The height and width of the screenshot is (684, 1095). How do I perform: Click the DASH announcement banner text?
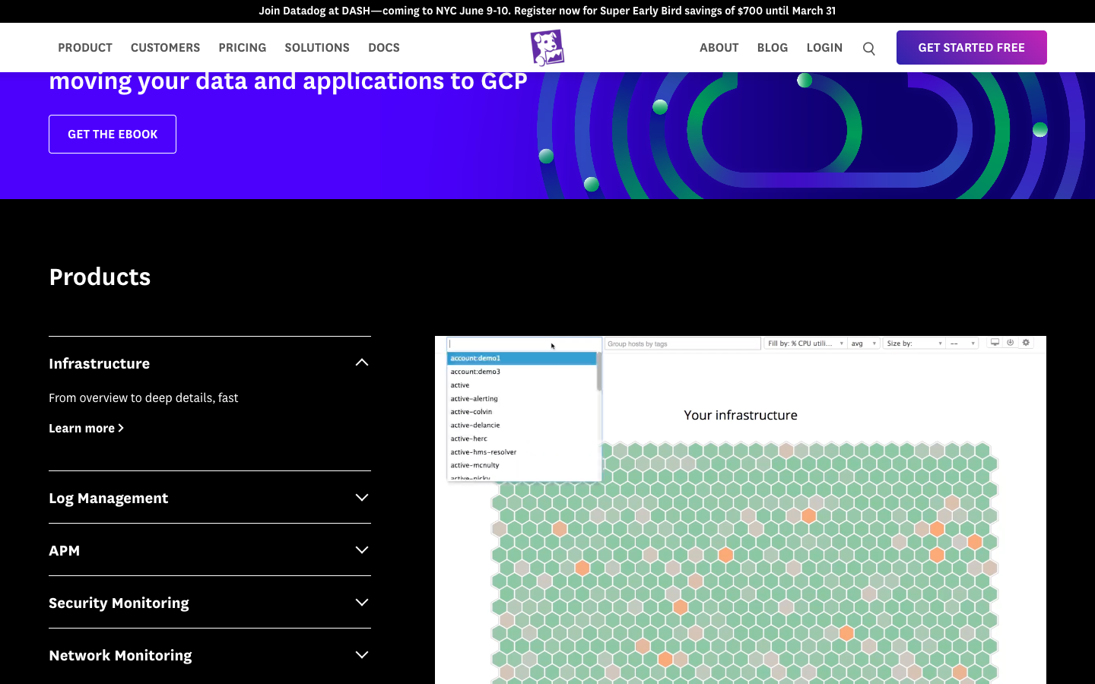tap(547, 11)
